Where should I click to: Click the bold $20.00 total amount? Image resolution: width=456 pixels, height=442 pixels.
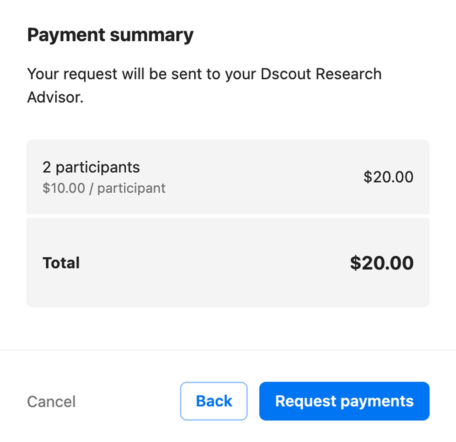[382, 263]
